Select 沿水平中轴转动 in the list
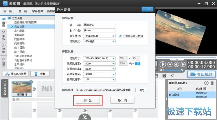Viewport: 217px width, 120px height. pos(23,56)
